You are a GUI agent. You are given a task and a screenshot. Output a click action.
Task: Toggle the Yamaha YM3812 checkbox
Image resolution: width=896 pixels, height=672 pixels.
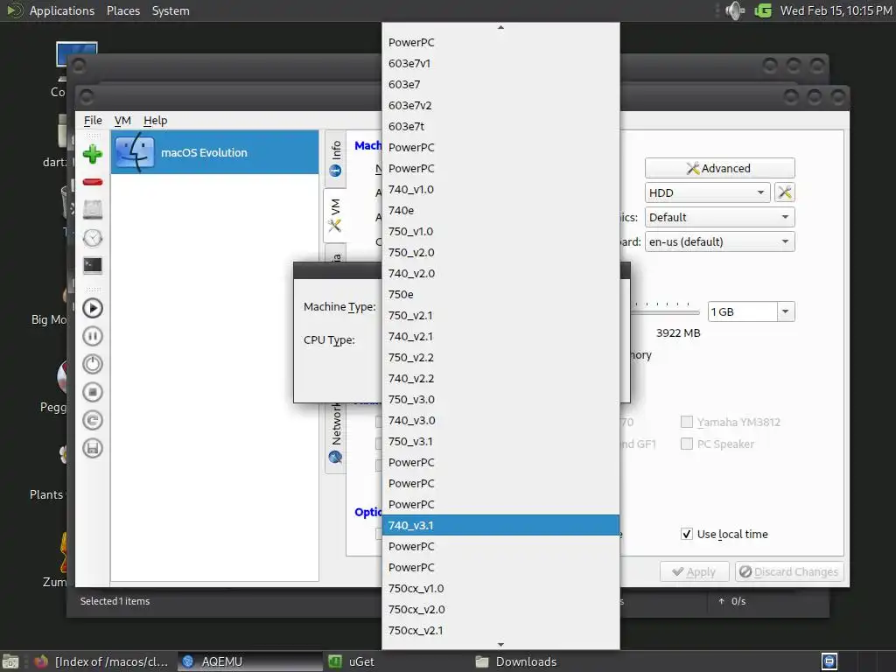click(x=687, y=423)
